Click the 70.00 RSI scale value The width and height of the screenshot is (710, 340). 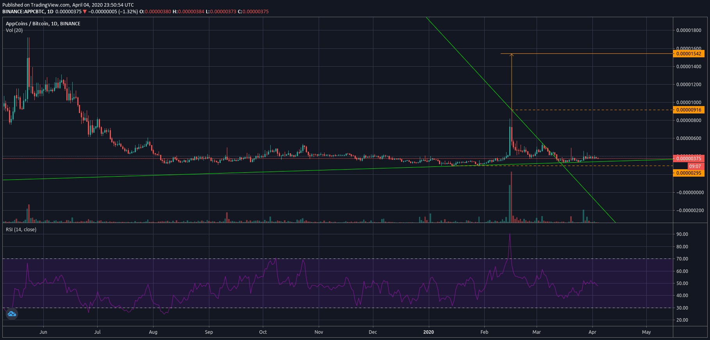click(x=682, y=259)
